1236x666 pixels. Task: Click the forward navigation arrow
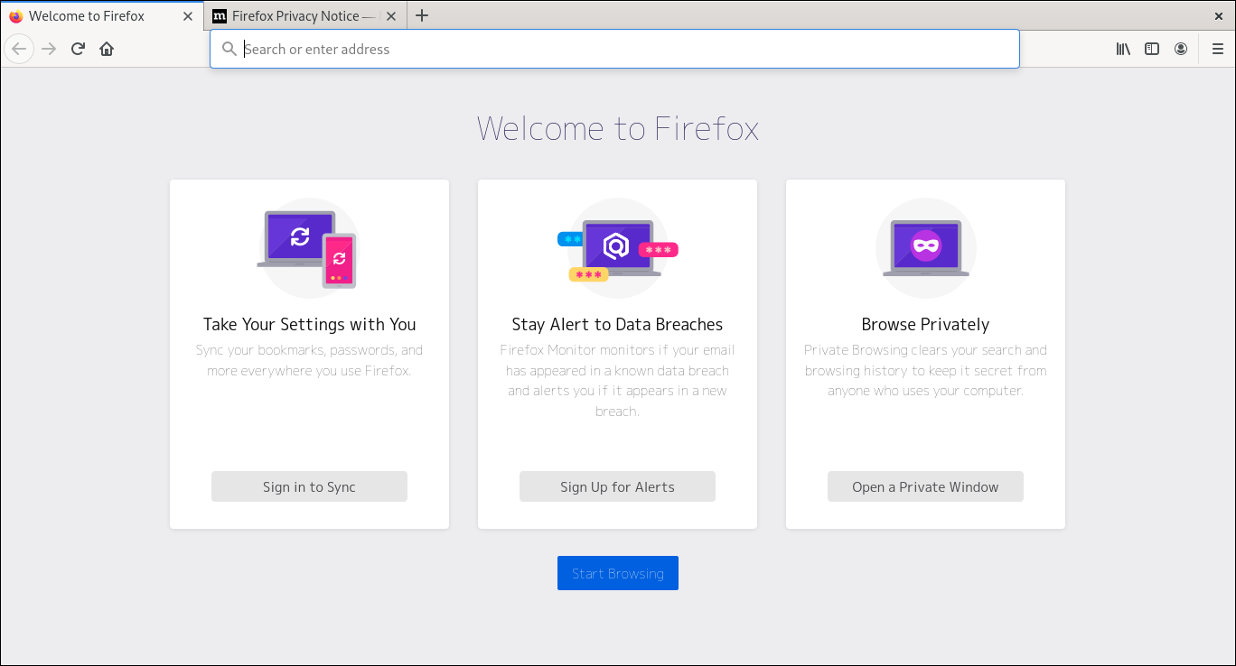click(x=49, y=49)
